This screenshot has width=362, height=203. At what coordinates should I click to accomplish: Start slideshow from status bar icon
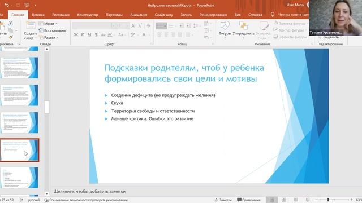pos(308,200)
